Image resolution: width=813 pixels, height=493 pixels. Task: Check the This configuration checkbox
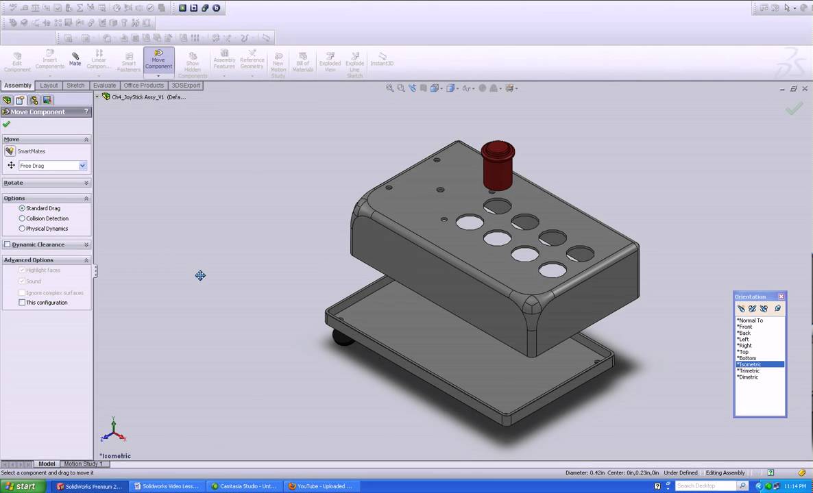click(22, 302)
